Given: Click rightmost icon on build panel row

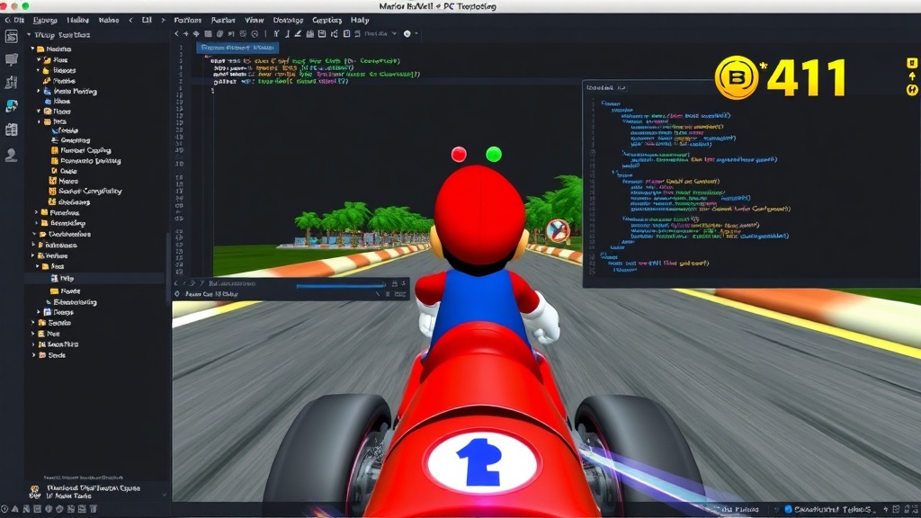Looking at the screenshot, I should (x=400, y=294).
